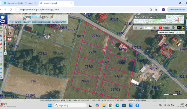Click the green help question icon
Image resolution: width=187 pixels, height=109 pixels.
pyautogui.click(x=155, y=28)
